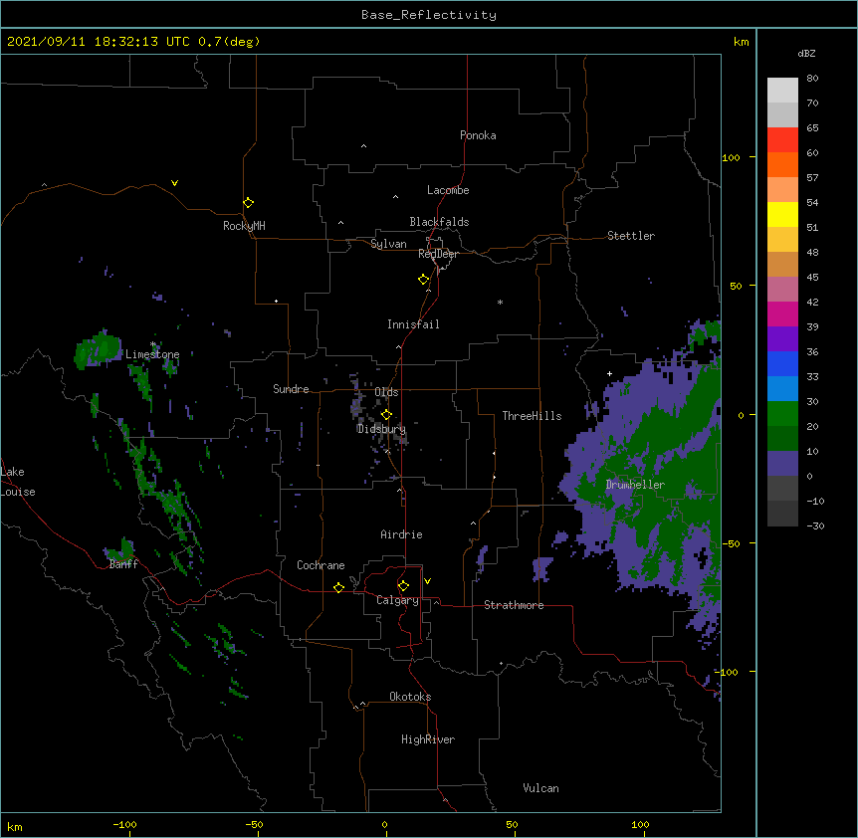This screenshot has width=858, height=838.
Task: Click the Airdrie city label
Action: pos(401,534)
